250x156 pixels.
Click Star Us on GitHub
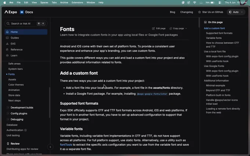point(211,12)
